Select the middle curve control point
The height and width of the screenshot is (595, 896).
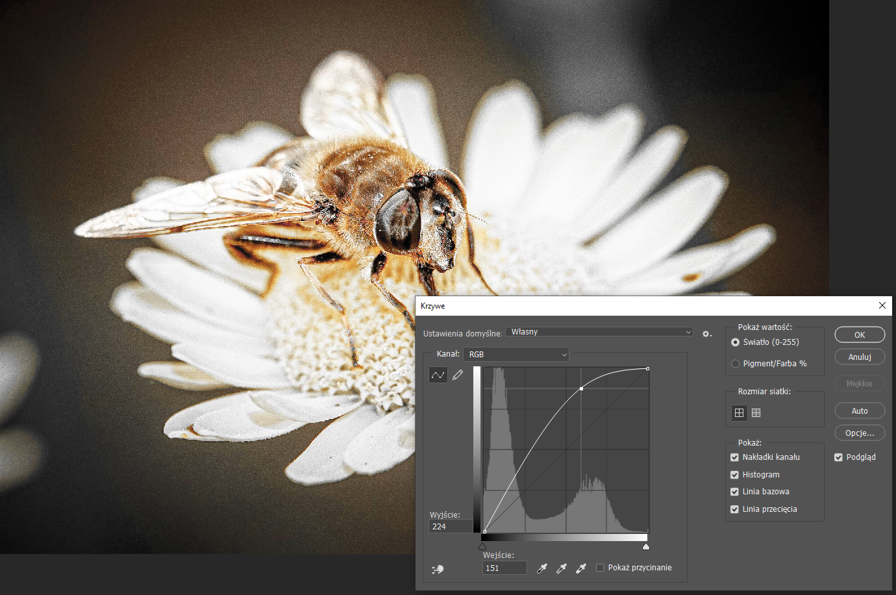tap(581, 388)
